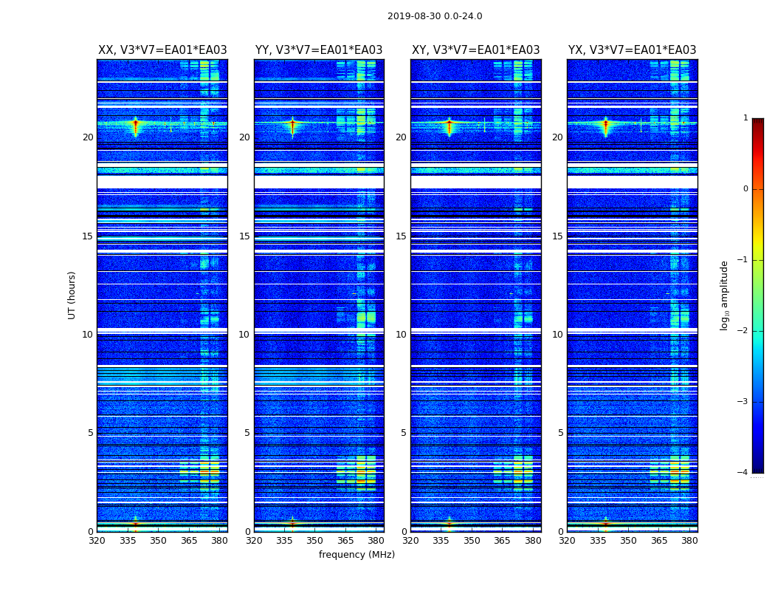775x591 pixels.
Task: Click the "UT (hours)" y-axis label
Action: tap(72, 295)
